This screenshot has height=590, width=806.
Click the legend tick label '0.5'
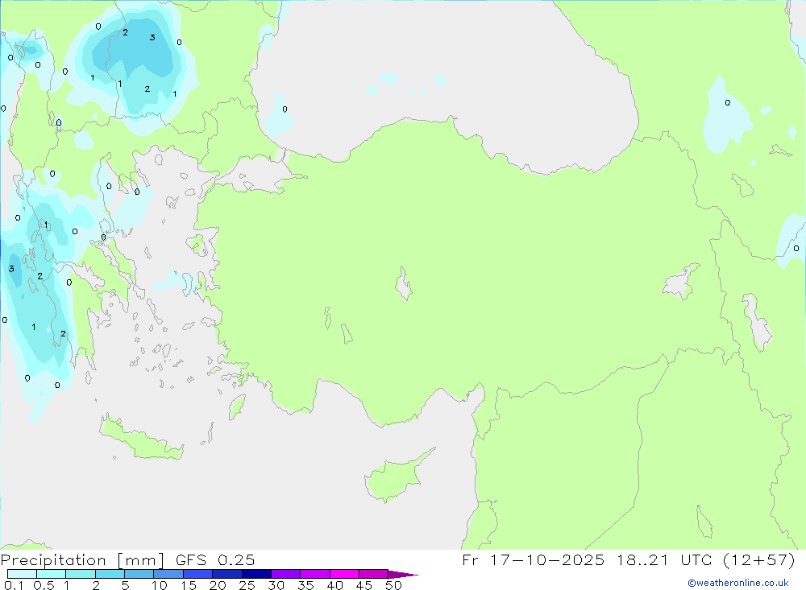click(44, 585)
